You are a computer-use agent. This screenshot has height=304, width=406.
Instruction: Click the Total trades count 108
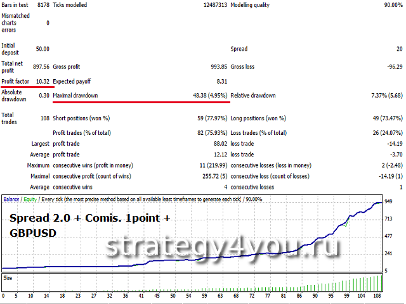click(x=44, y=118)
